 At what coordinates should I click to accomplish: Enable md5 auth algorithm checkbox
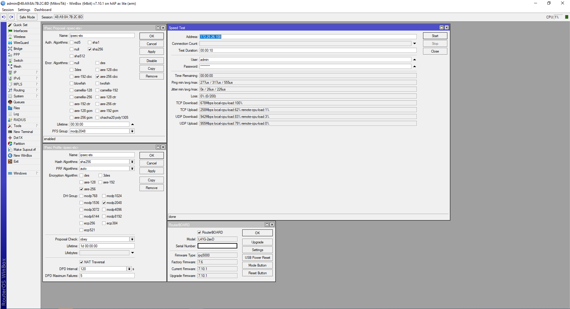coord(72,42)
